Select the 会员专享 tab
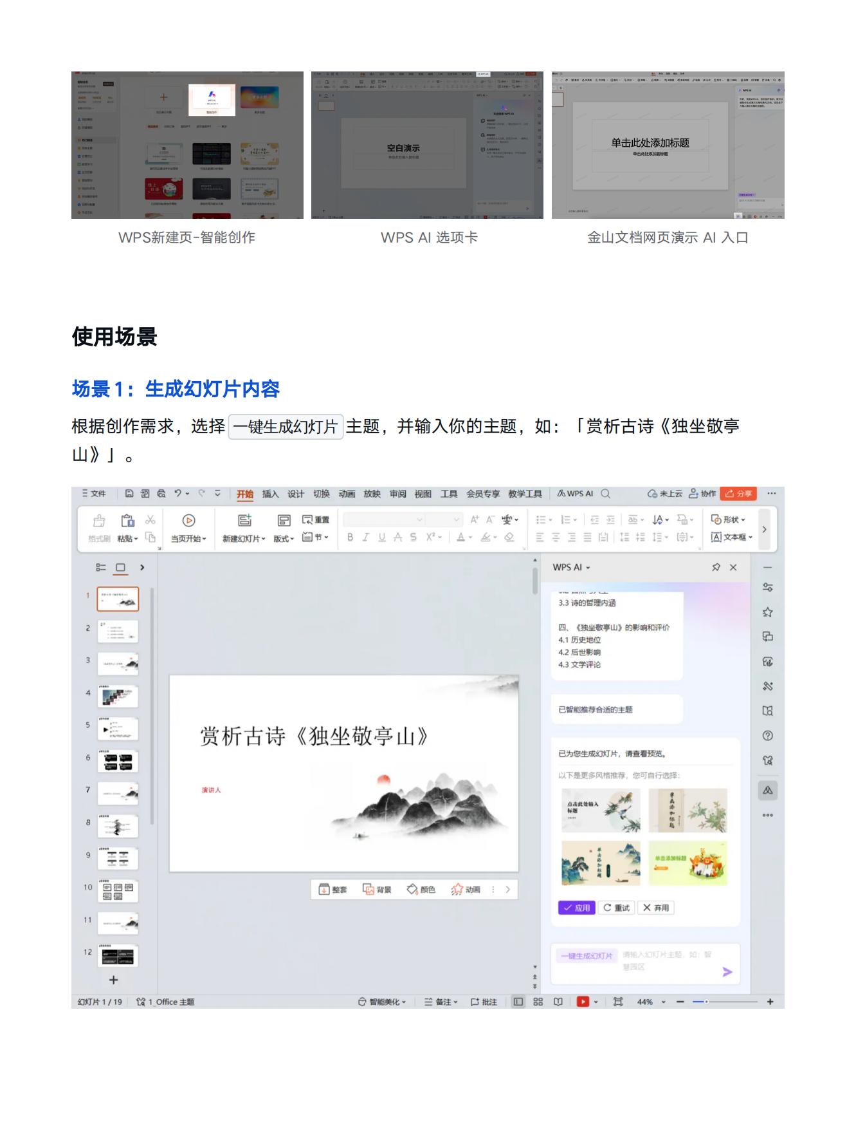 [483, 494]
